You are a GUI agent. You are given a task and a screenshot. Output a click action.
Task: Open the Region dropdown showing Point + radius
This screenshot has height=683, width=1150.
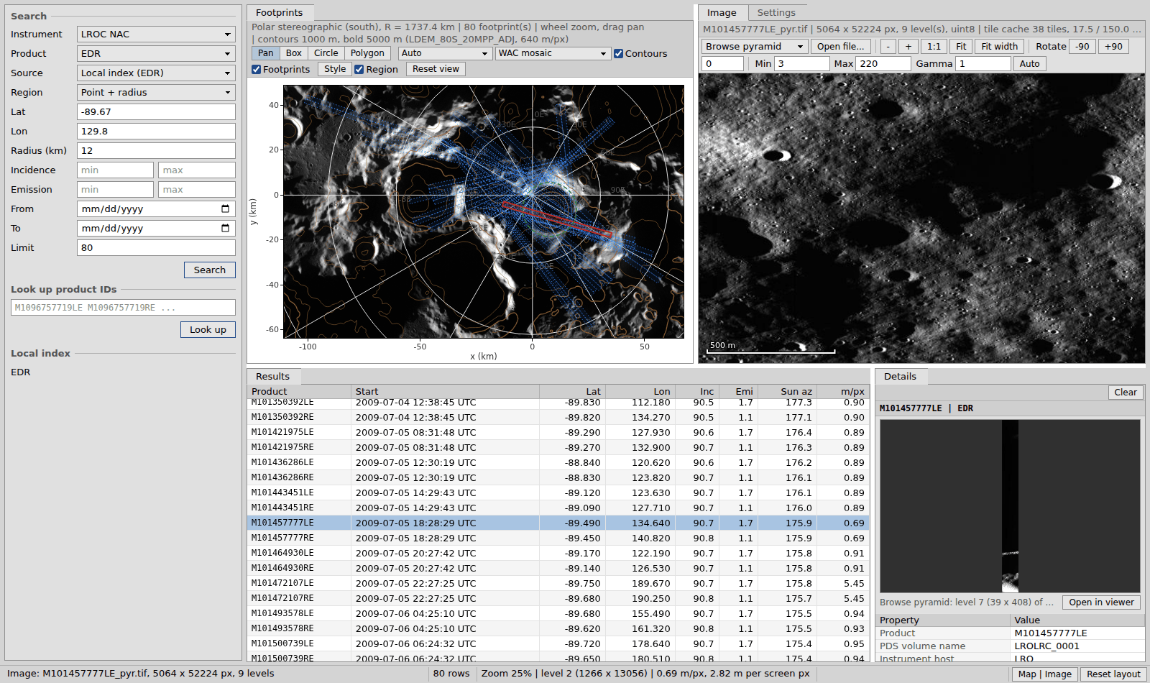click(x=156, y=92)
